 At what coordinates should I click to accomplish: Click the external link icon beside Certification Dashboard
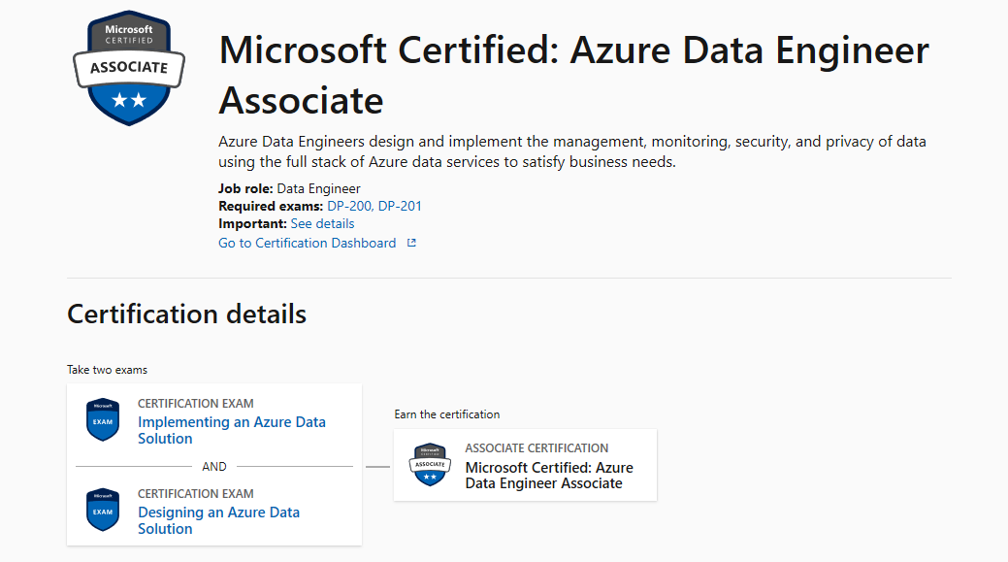[x=411, y=243]
